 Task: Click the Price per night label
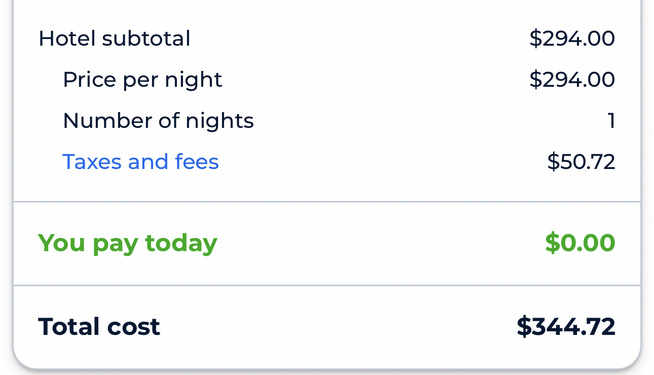tap(142, 80)
